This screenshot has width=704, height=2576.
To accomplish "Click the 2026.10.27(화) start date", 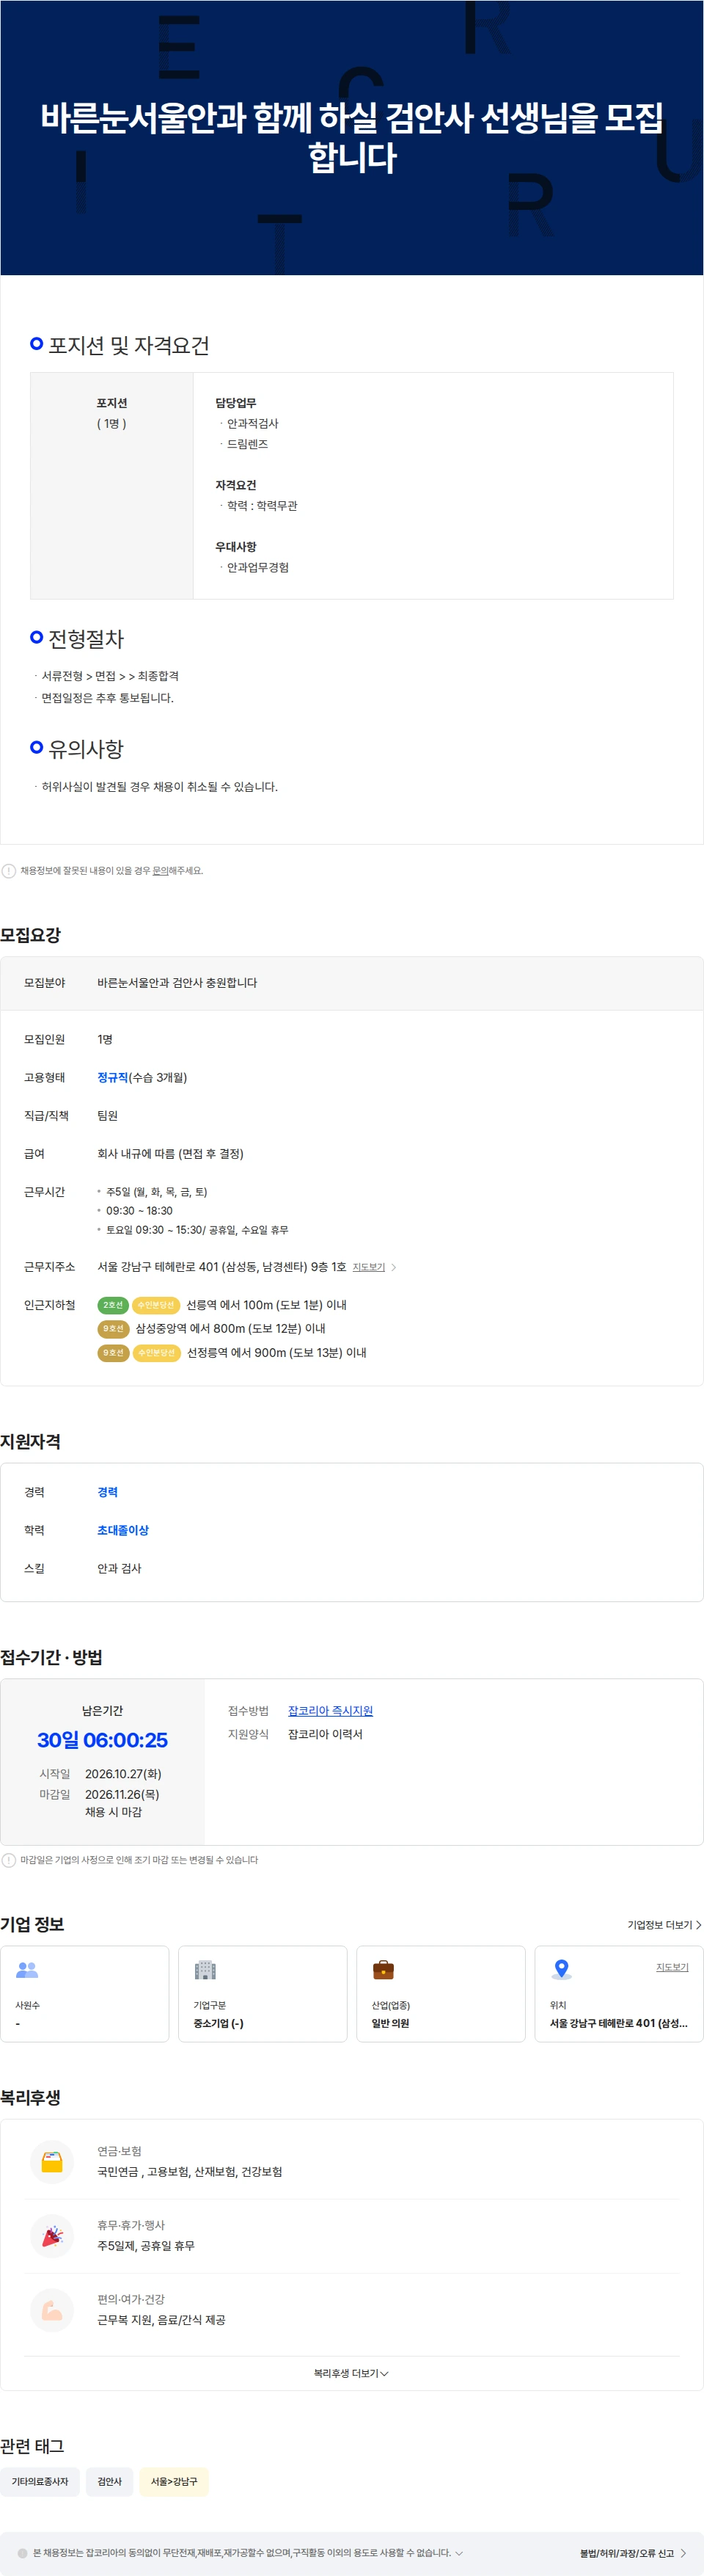I will click(x=122, y=1774).
